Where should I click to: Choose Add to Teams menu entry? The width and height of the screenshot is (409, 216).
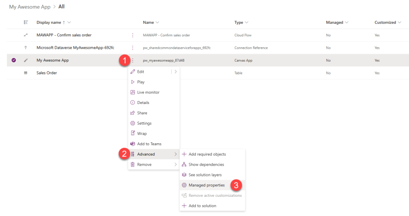(x=154, y=144)
